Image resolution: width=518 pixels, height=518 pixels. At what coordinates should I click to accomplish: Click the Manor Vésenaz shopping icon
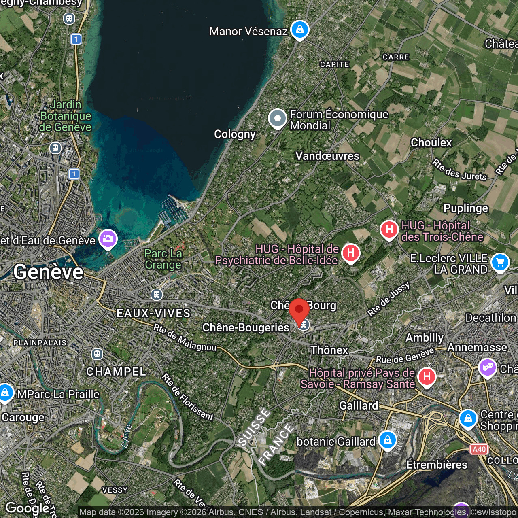299,30
